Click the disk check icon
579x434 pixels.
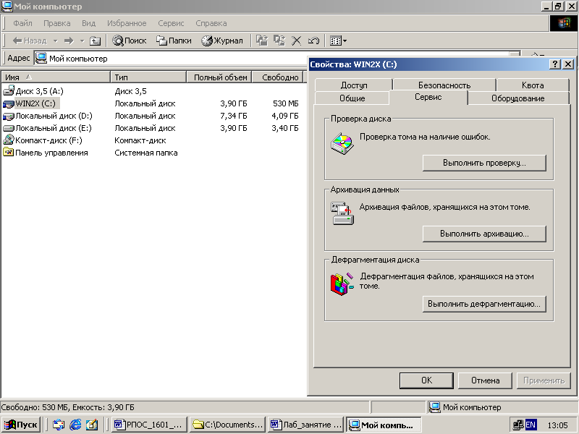click(342, 143)
